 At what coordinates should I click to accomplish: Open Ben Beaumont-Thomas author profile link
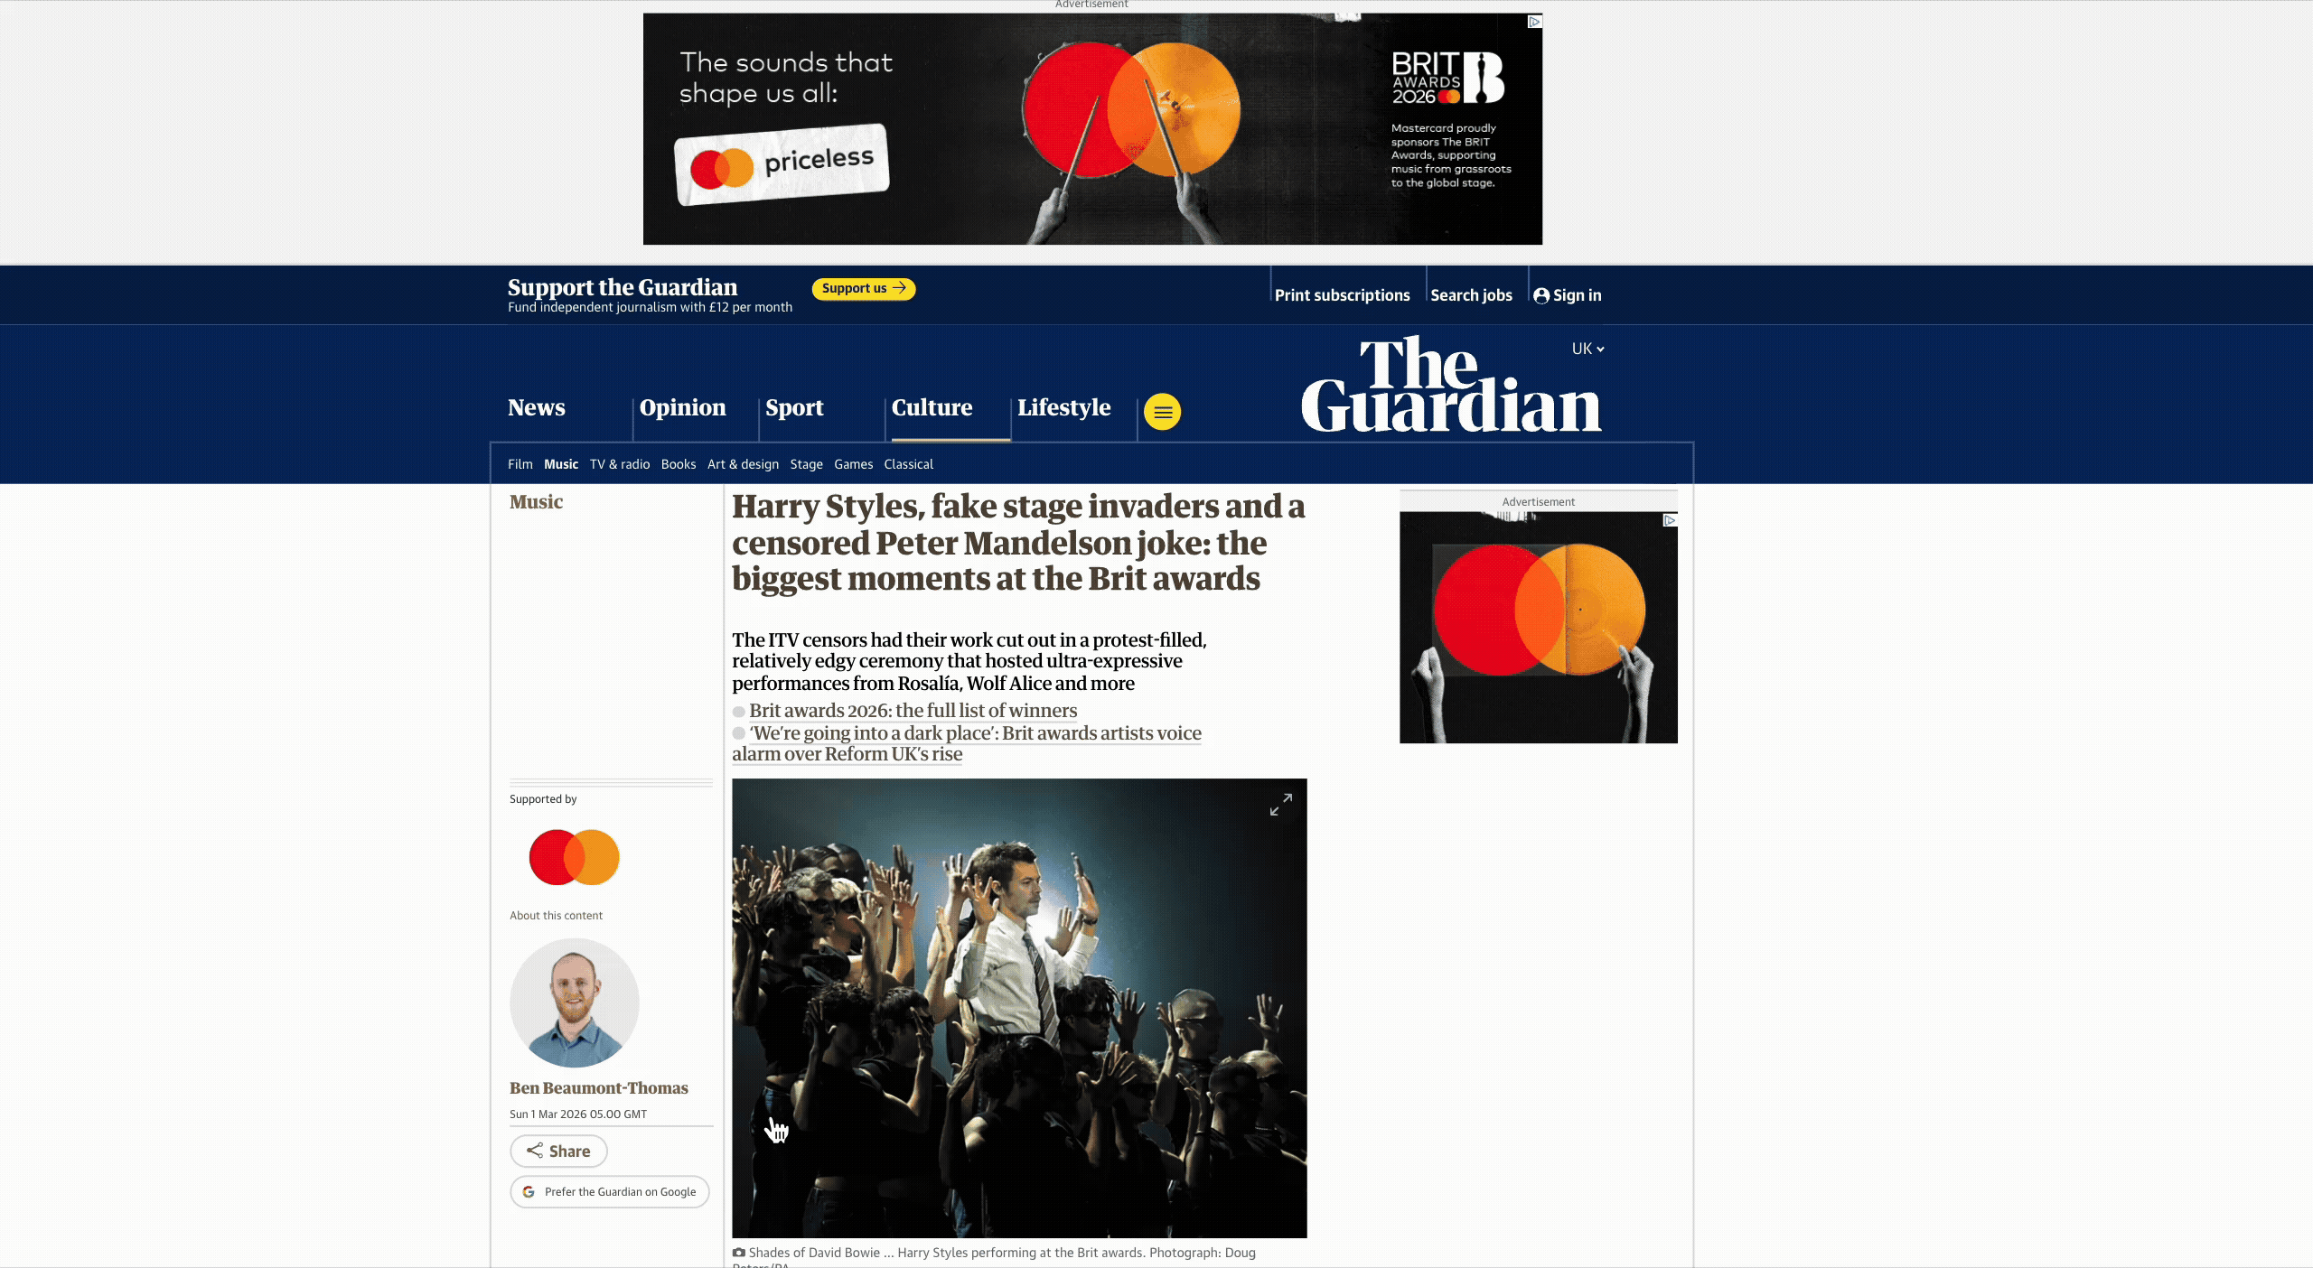coord(599,1088)
